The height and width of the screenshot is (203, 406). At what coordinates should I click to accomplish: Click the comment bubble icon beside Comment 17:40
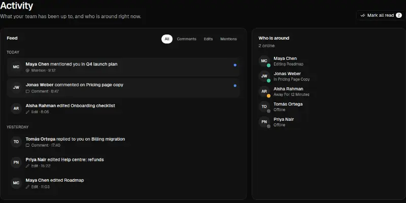click(x=28, y=145)
